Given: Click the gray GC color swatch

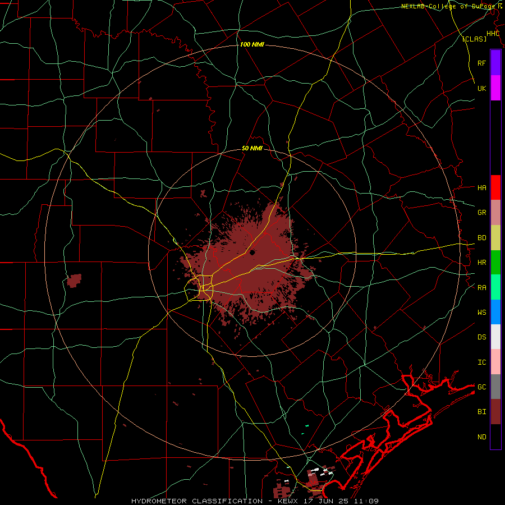Looking at the screenshot, I should pyautogui.click(x=495, y=387).
